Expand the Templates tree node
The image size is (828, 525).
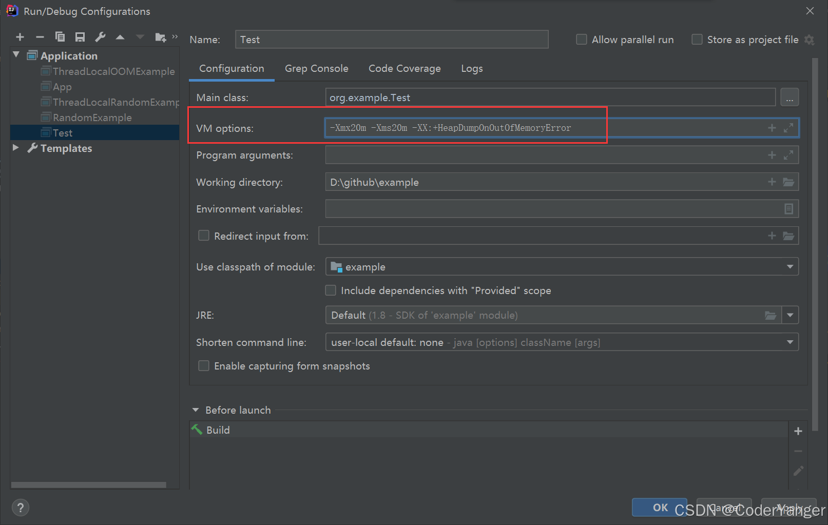click(x=16, y=148)
